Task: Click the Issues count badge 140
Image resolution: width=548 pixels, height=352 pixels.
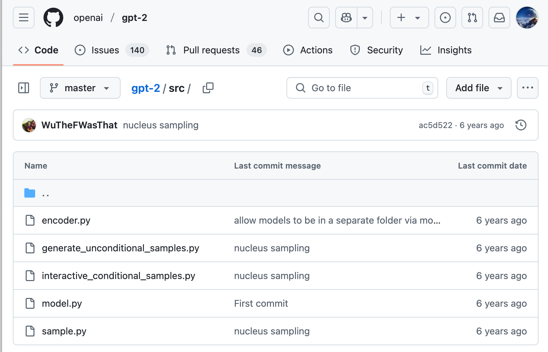Action: [137, 50]
